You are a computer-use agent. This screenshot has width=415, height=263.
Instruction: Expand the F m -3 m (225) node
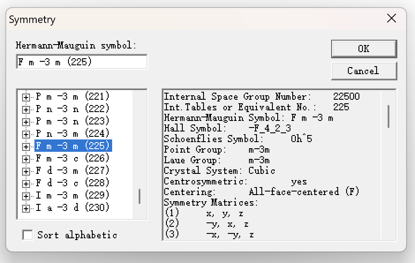point(26,146)
